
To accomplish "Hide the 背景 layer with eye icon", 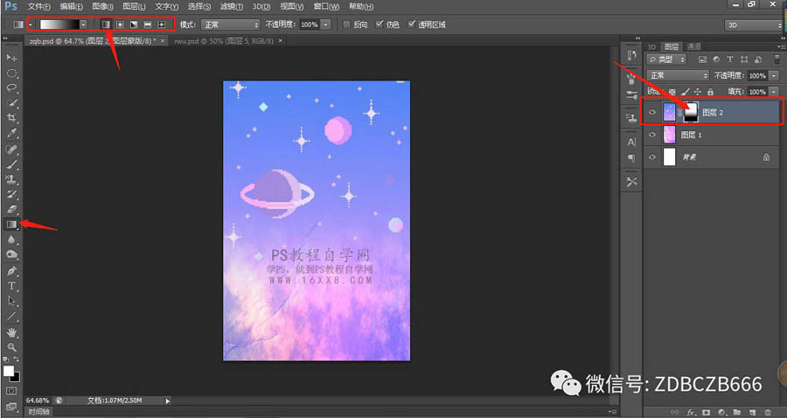I will [x=652, y=157].
